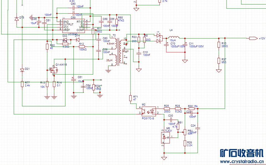This screenshot has height=165, width=266.
Task: Select the UC3843 controller IC body
Action: [x=74, y=26]
